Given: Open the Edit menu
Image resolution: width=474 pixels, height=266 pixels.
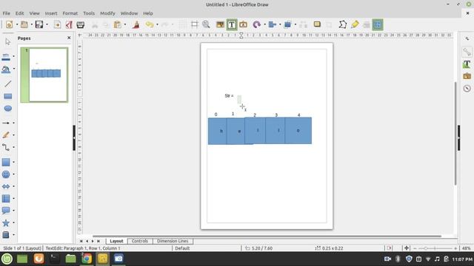Looking at the screenshot, I should pos(20,13).
